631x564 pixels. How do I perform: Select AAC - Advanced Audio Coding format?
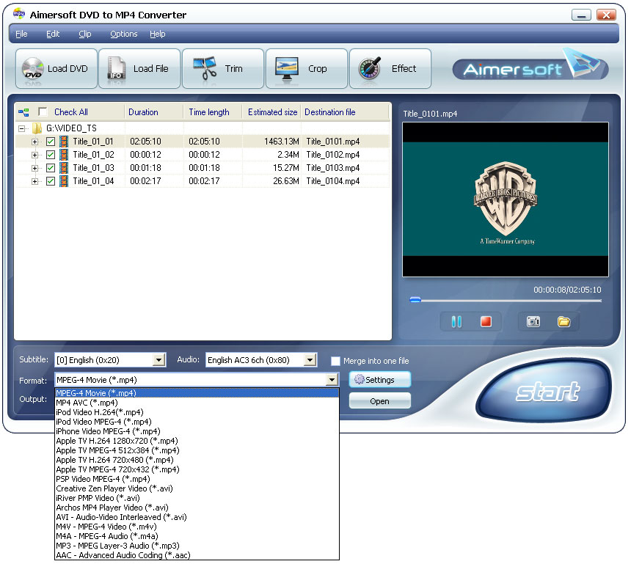point(197,555)
